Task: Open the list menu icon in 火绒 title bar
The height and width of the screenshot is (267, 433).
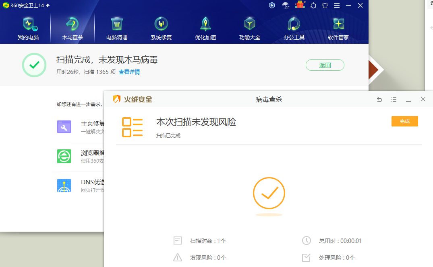Action: pyautogui.click(x=394, y=99)
